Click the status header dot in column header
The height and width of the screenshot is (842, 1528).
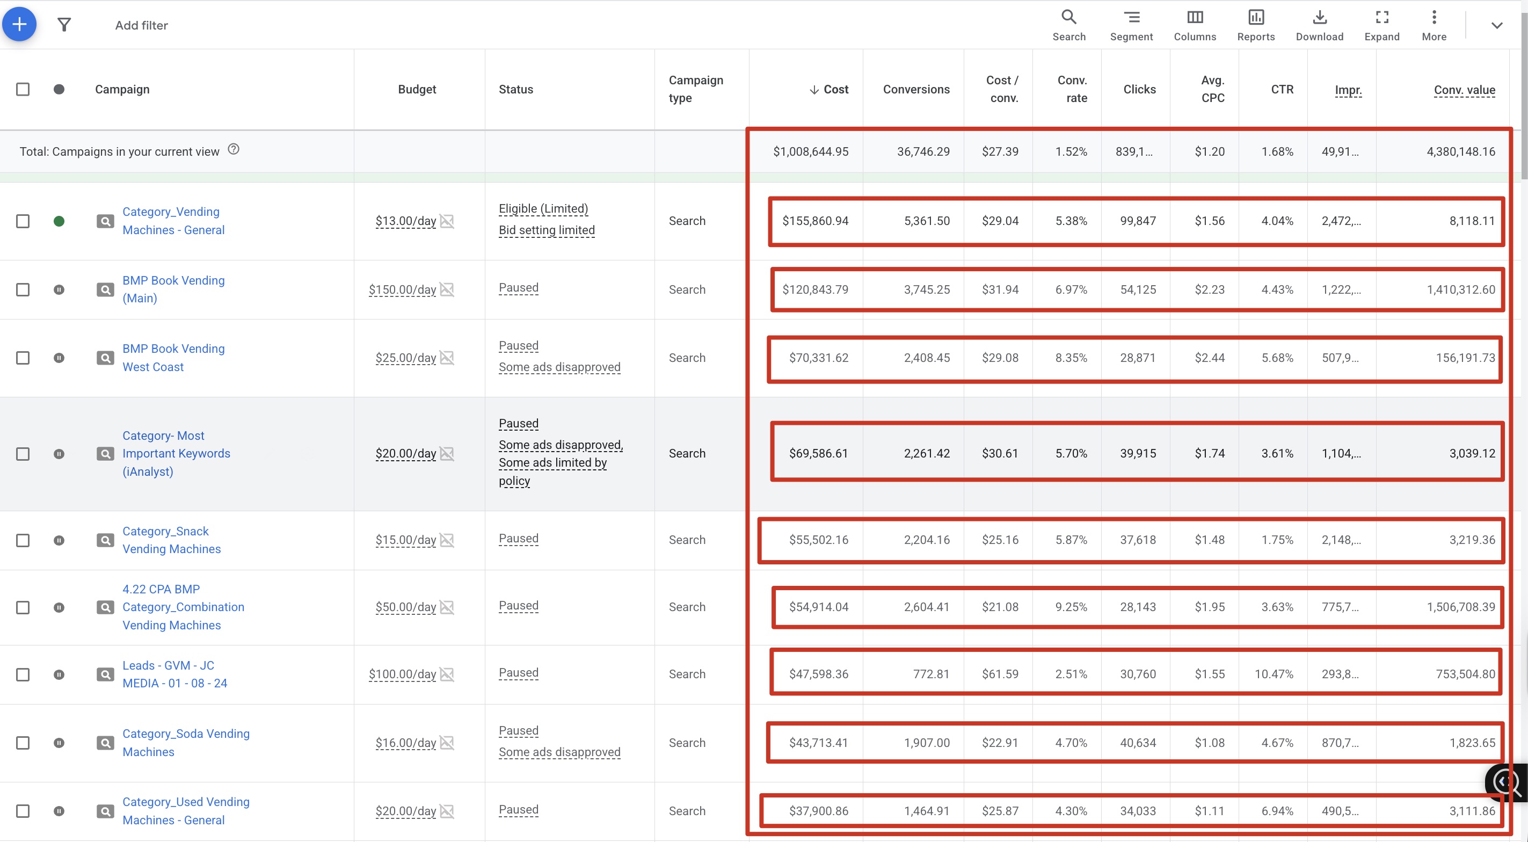coord(59,89)
